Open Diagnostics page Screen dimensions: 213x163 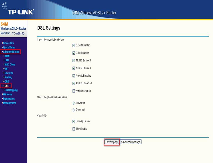coord(8,99)
